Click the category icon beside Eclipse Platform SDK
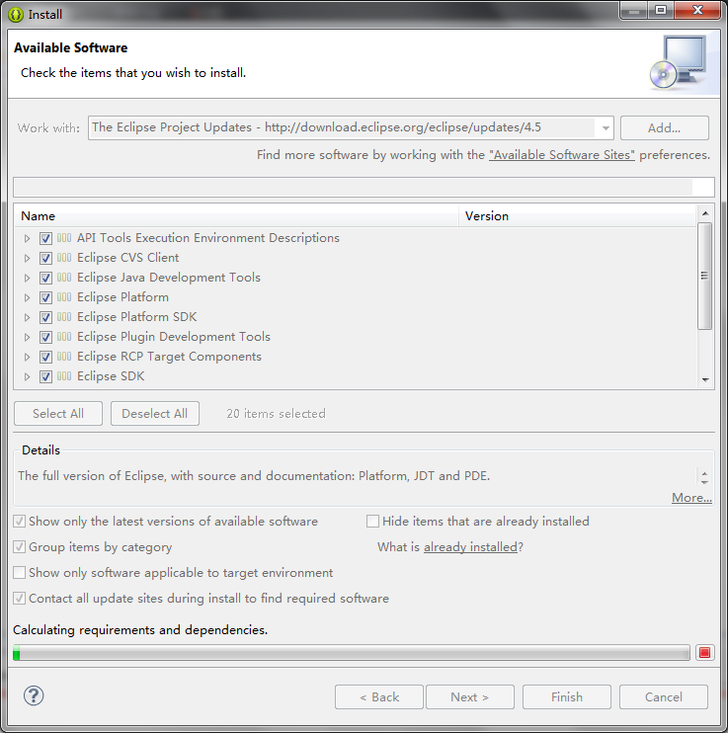 click(x=64, y=317)
